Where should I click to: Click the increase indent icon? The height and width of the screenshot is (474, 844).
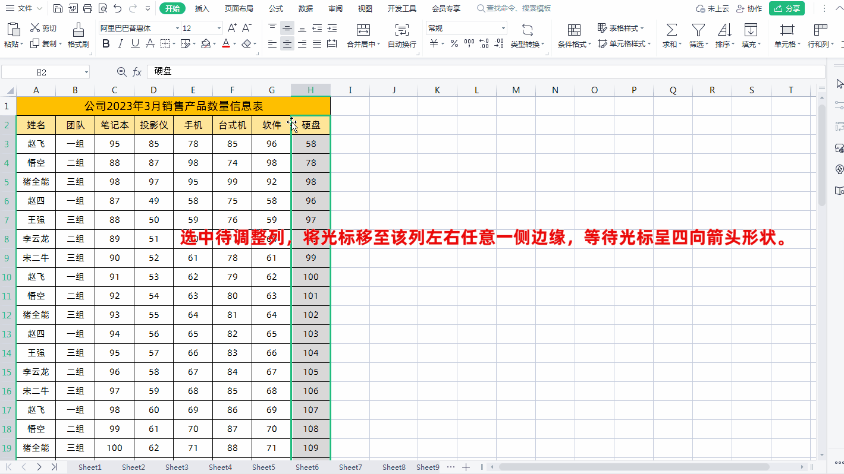(332, 28)
